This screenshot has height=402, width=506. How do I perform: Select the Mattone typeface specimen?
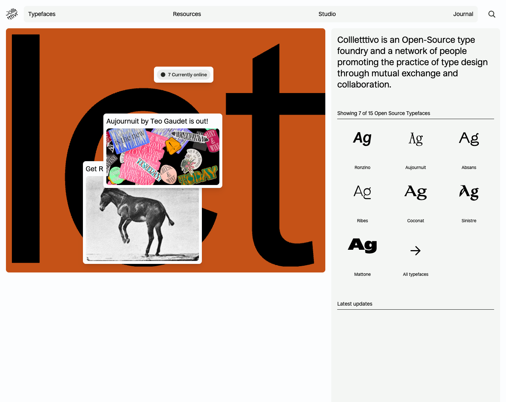tap(362, 253)
